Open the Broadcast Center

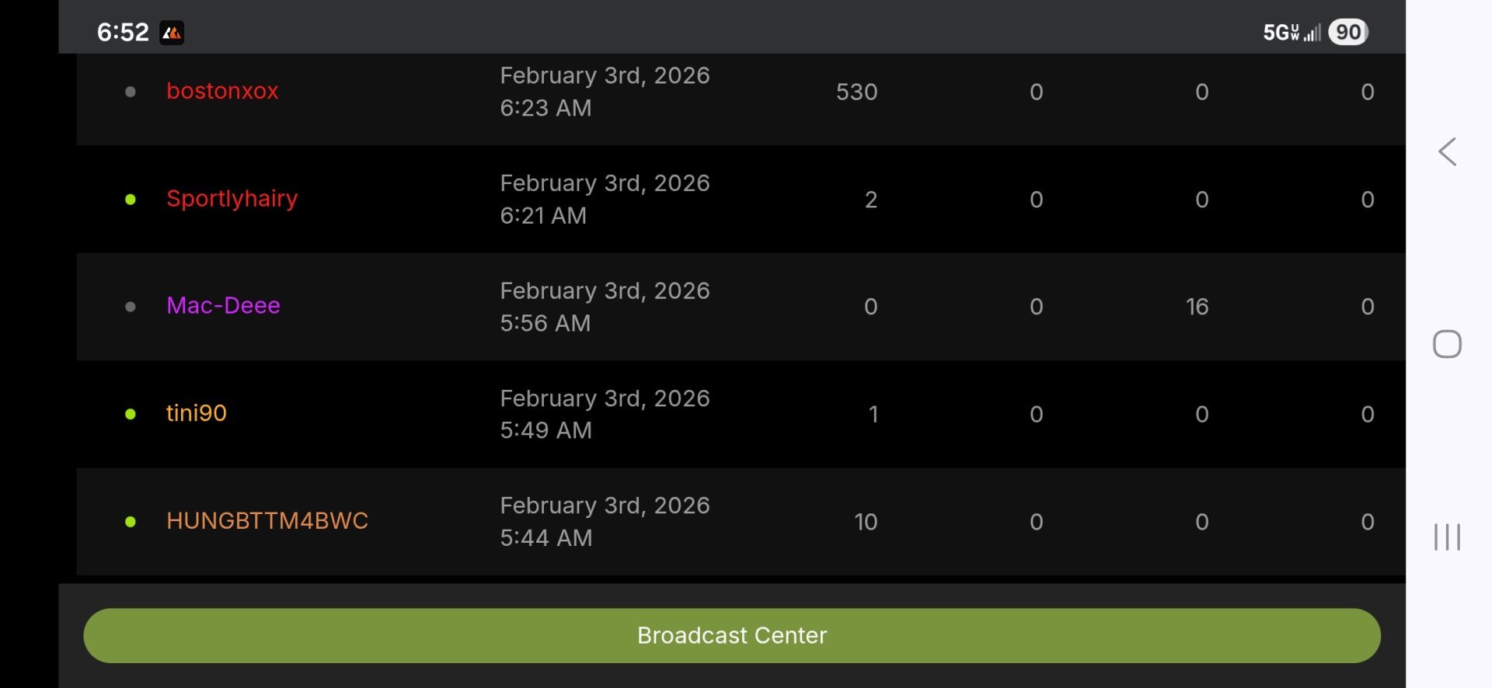pyautogui.click(x=731, y=635)
